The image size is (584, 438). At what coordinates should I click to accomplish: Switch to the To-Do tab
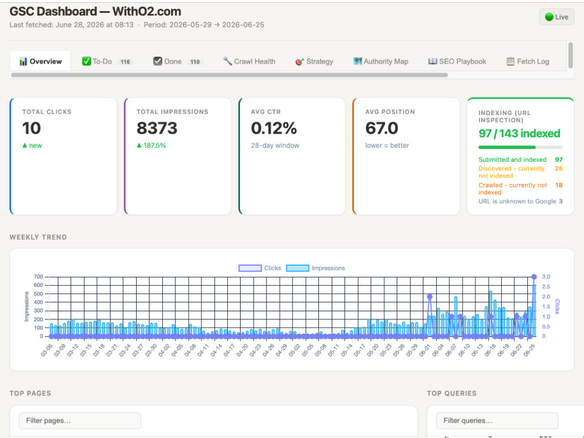107,61
